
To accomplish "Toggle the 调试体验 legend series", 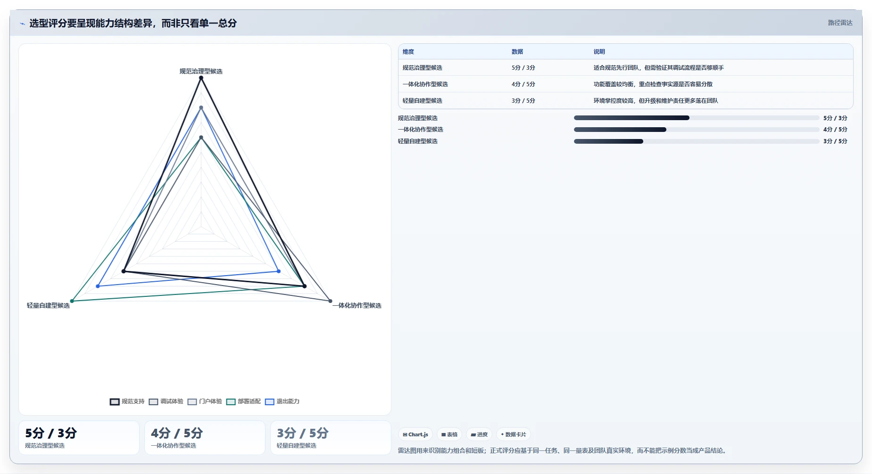I will [x=166, y=401].
